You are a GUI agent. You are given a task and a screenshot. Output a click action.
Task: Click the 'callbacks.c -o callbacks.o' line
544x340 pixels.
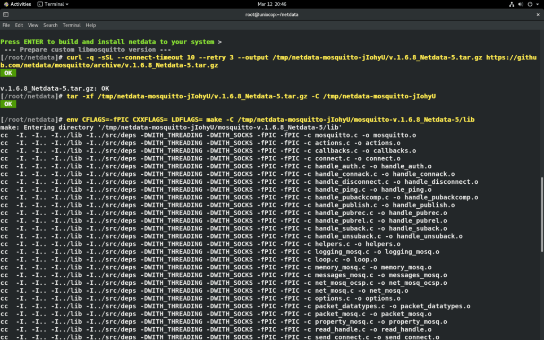coord(208,150)
